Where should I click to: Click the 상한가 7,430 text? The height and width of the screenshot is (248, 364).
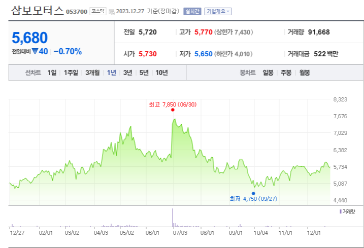[x=234, y=32]
